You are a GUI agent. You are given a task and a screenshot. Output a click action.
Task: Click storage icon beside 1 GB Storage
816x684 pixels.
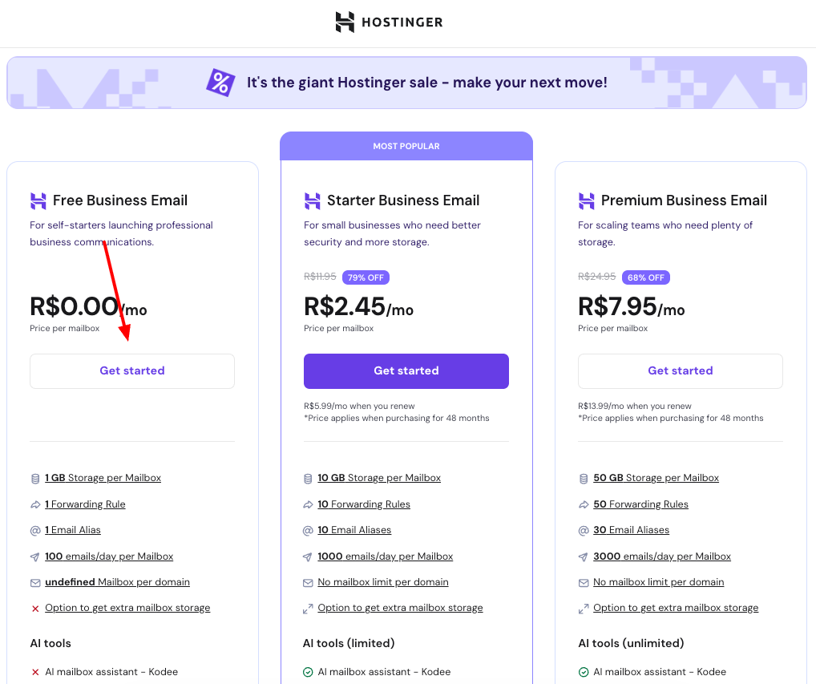pos(35,479)
